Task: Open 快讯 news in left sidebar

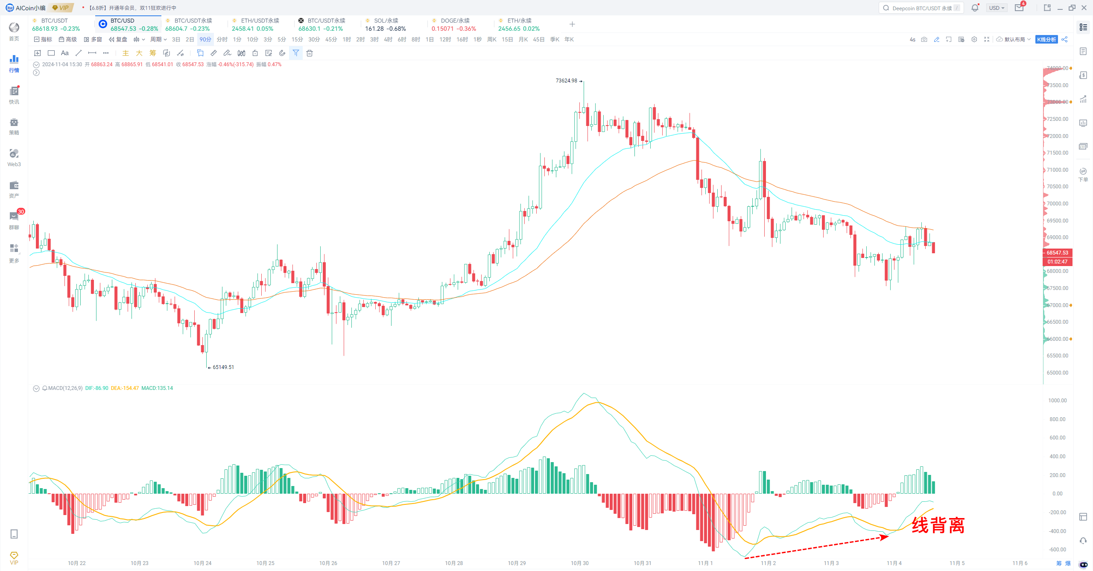Action: pos(14,95)
